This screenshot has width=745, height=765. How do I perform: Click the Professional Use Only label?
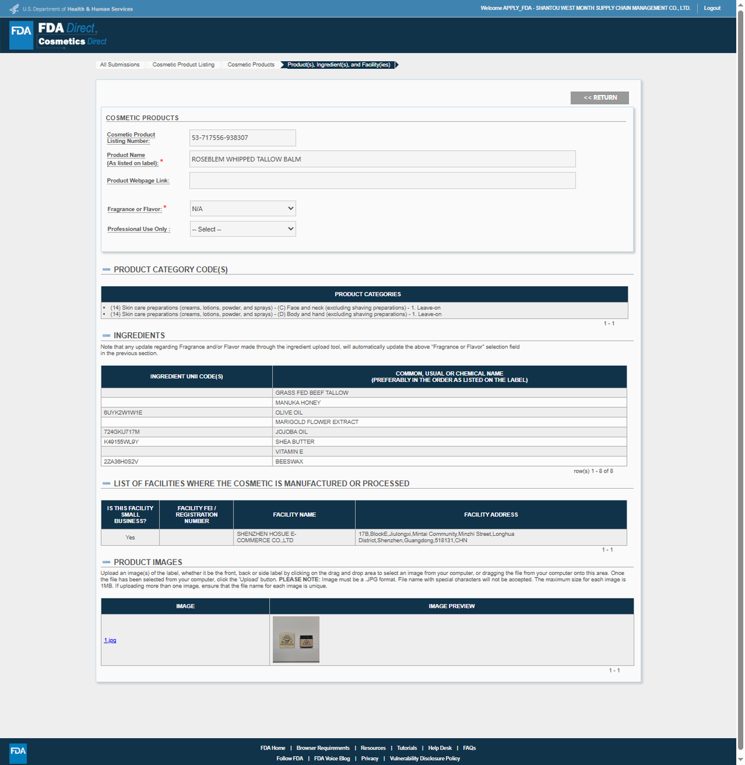point(138,229)
